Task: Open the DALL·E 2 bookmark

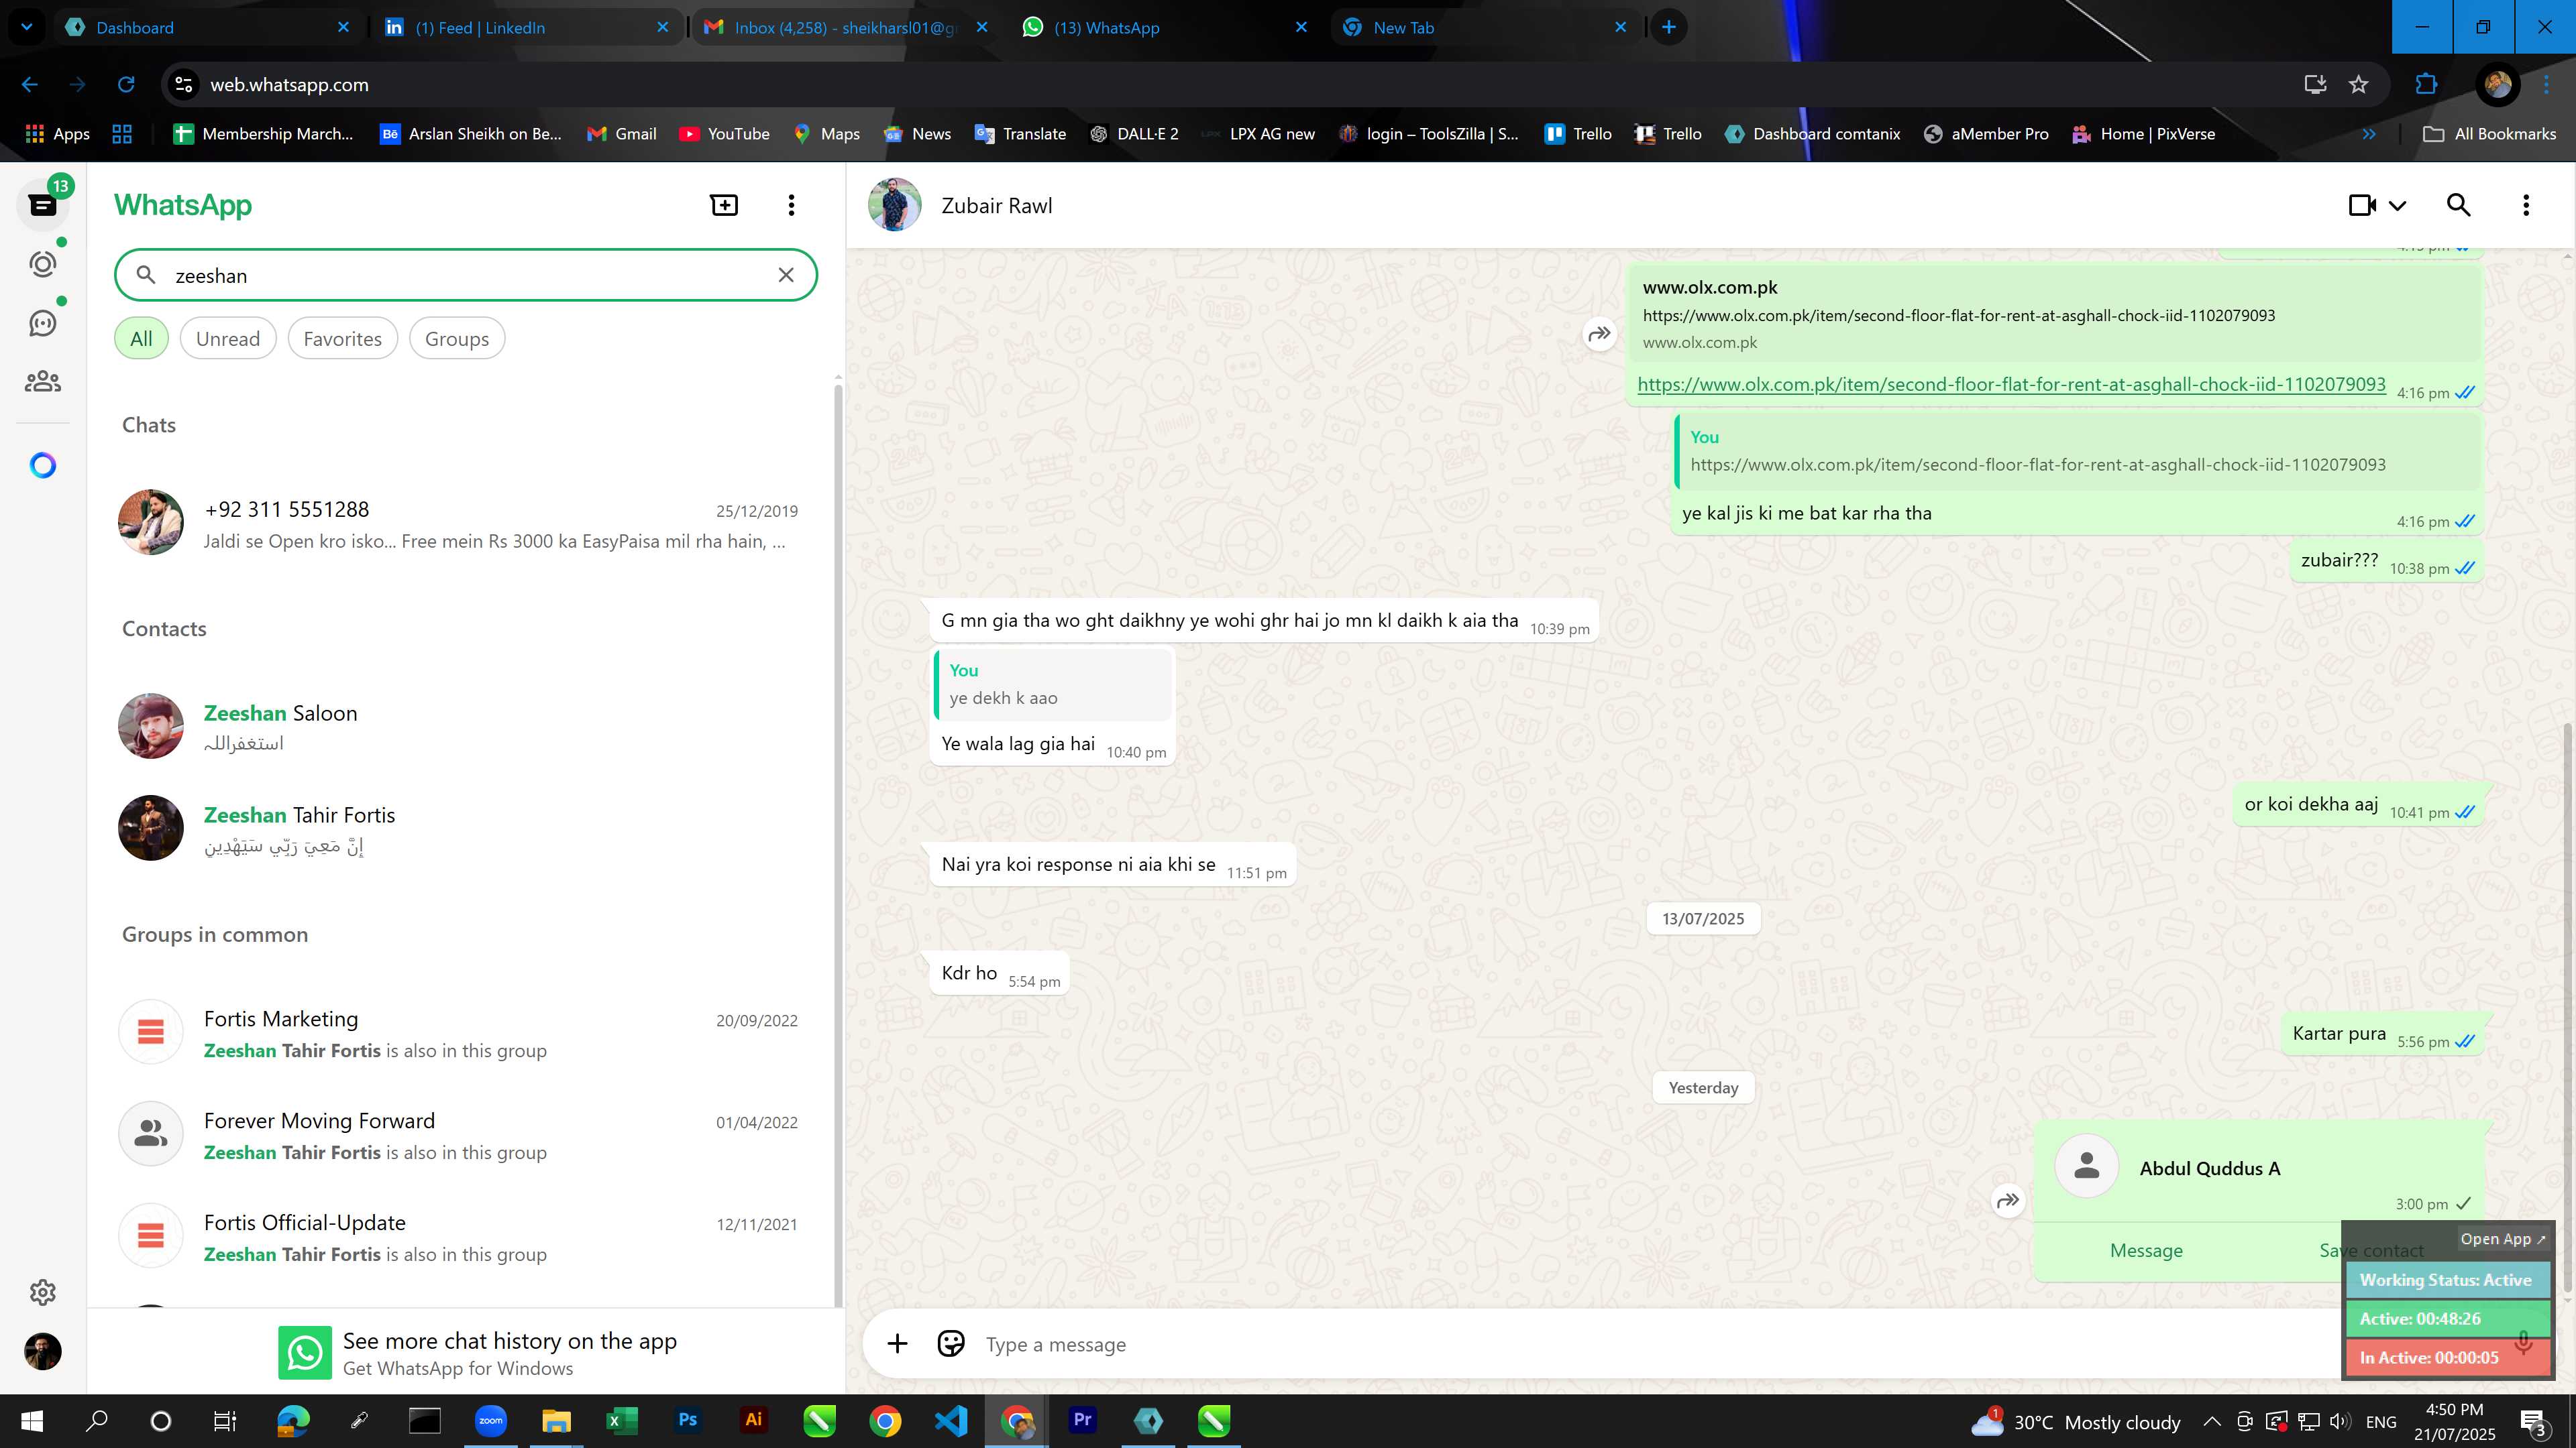Action: 1134,134
